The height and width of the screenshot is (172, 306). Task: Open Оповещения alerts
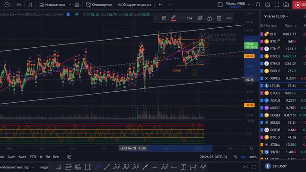[99, 5]
